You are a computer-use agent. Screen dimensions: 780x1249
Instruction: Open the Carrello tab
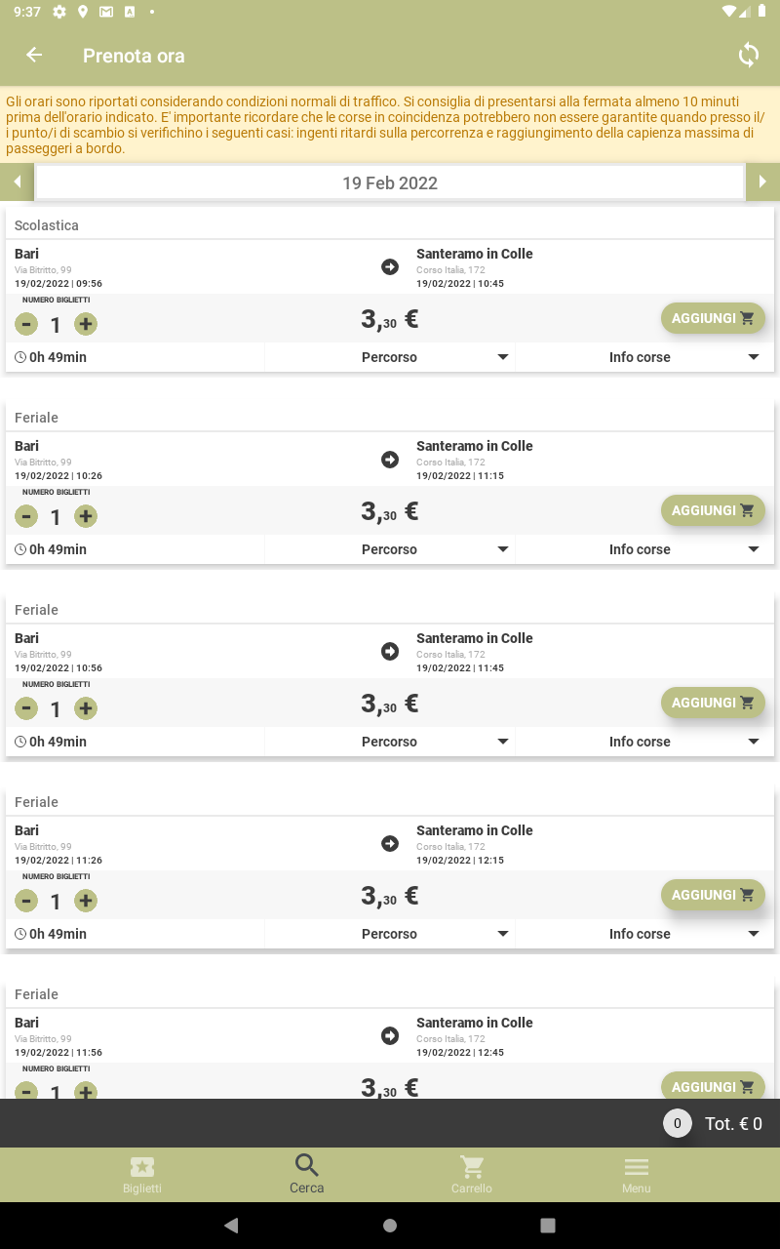[472, 1175]
